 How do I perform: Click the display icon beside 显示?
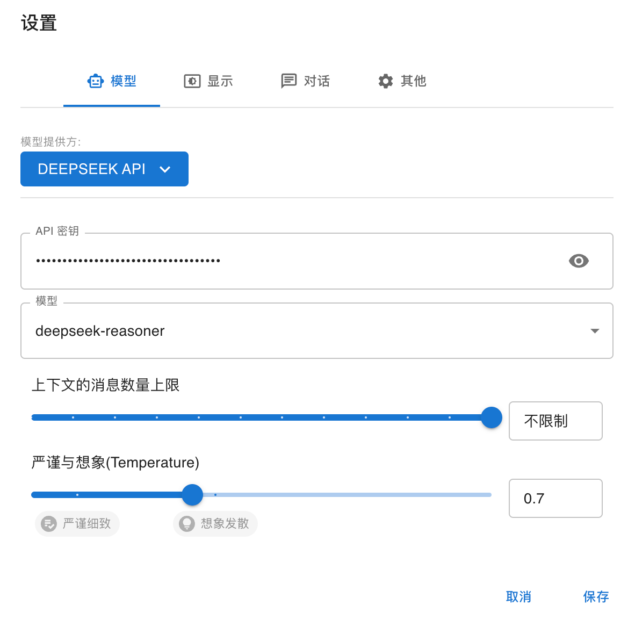193,81
